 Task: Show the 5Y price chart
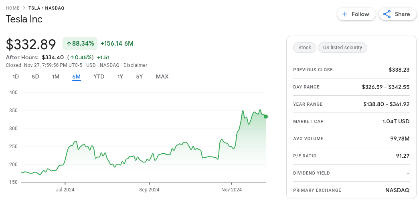(139, 76)
